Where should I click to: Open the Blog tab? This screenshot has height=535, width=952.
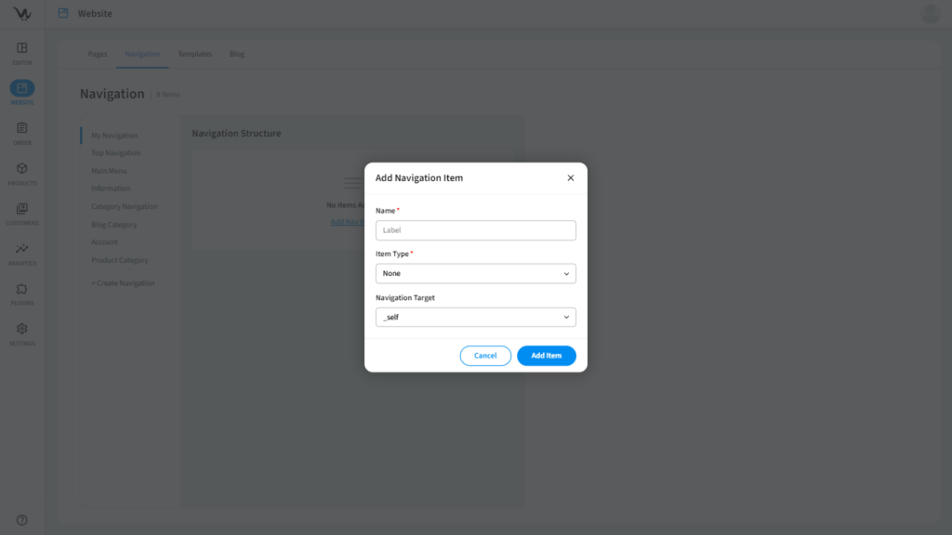pos(237,54)
